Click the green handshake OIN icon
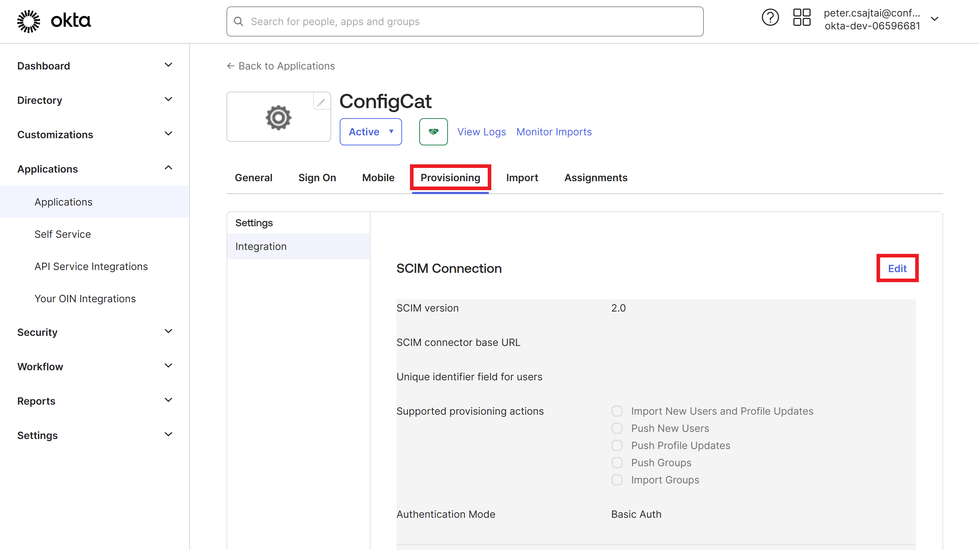This screenshot has height=550, width=979. tap(433, 132)
